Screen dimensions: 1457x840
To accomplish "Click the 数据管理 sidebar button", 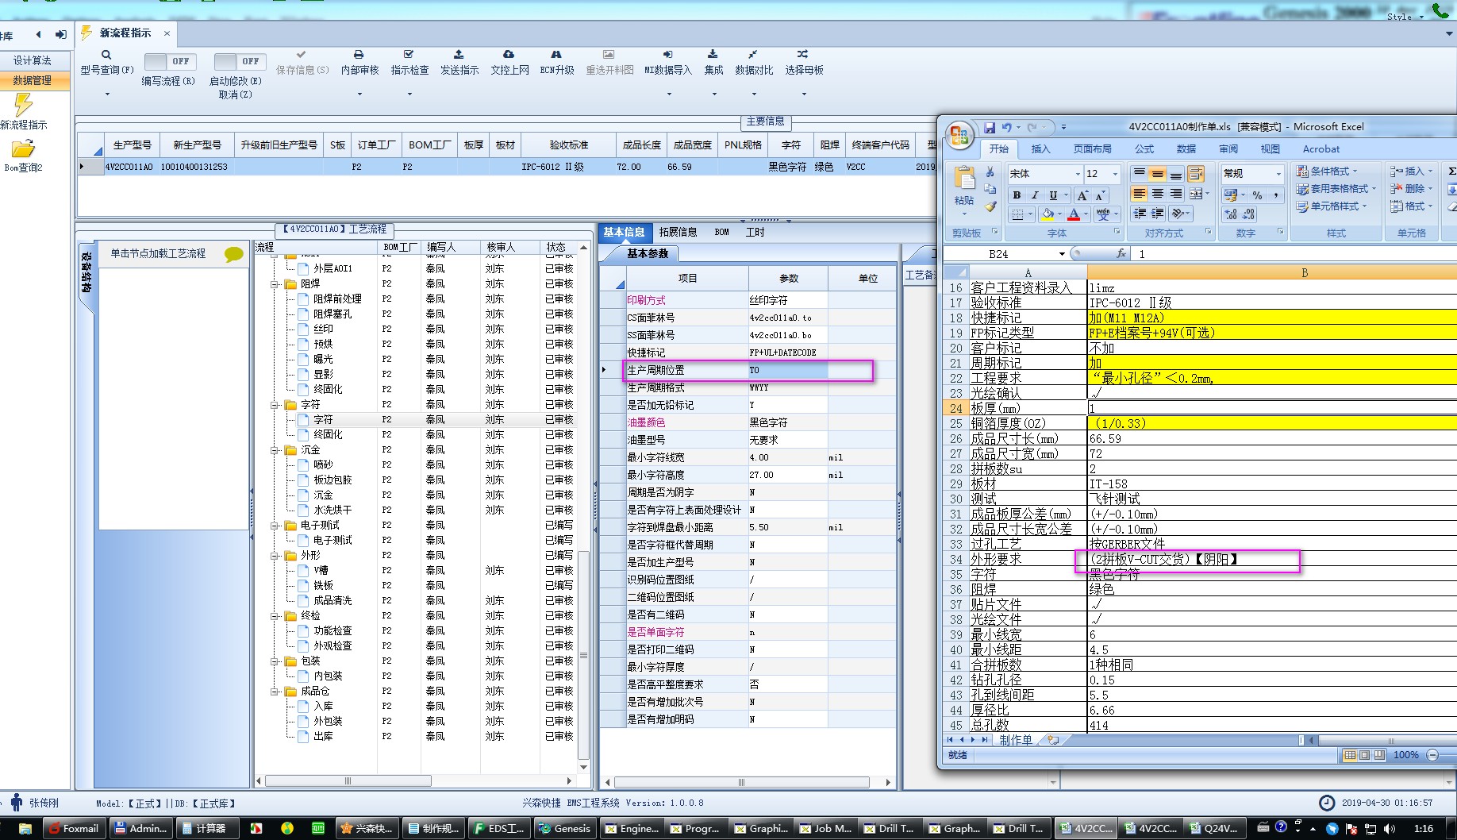I will pos(33,80).
